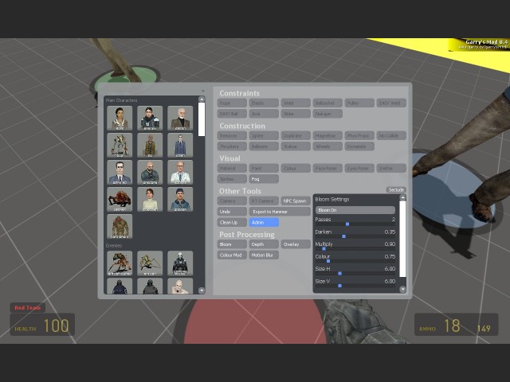The width and height of the screenshot is (510, 382).
Task: Select the Remover construction tool
Action: click(232, 135)
